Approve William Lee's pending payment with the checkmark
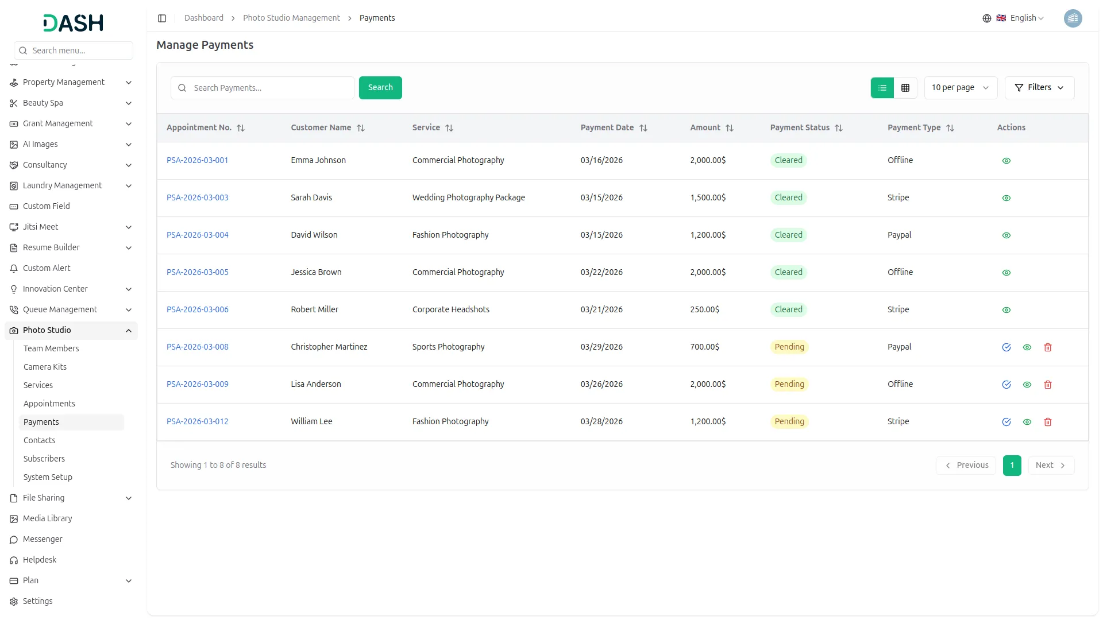 click(x=1006, y=421)
